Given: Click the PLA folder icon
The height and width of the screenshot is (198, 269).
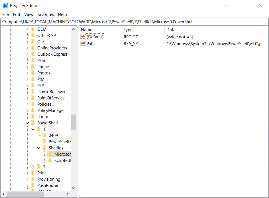Looking at the screenshot, I should coord(33,85).
